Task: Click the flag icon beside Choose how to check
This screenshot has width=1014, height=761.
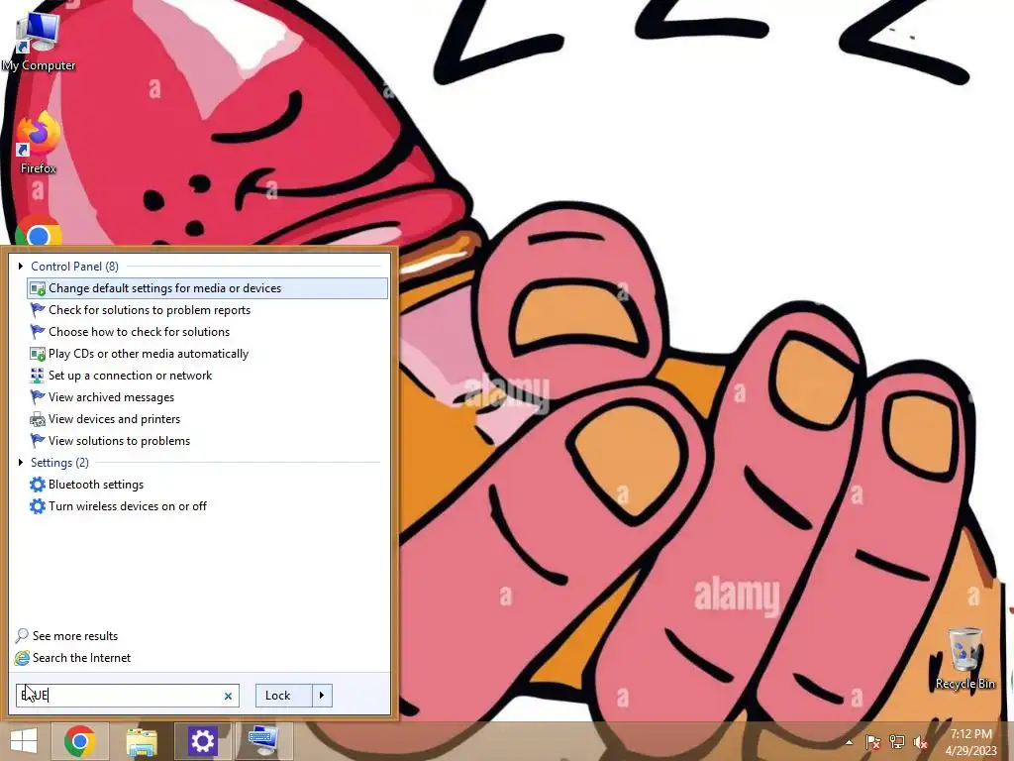Action: [38, 331]
